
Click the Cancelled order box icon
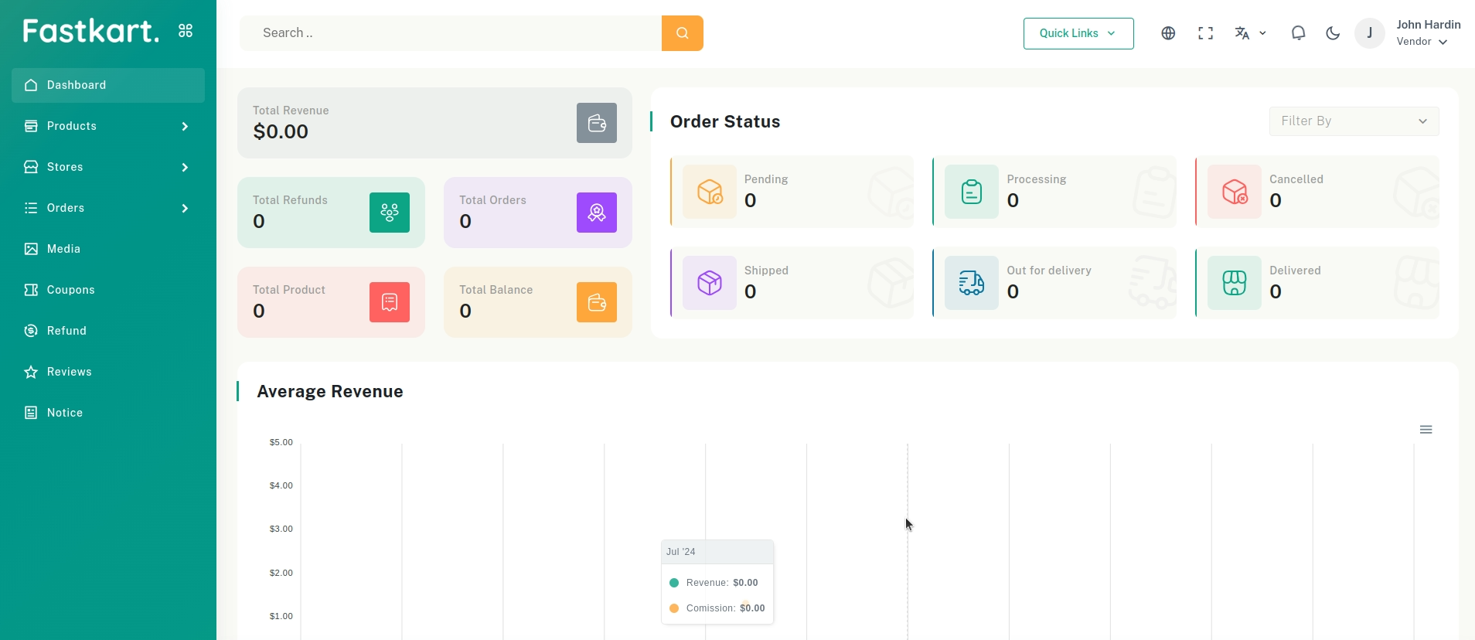1235,192
